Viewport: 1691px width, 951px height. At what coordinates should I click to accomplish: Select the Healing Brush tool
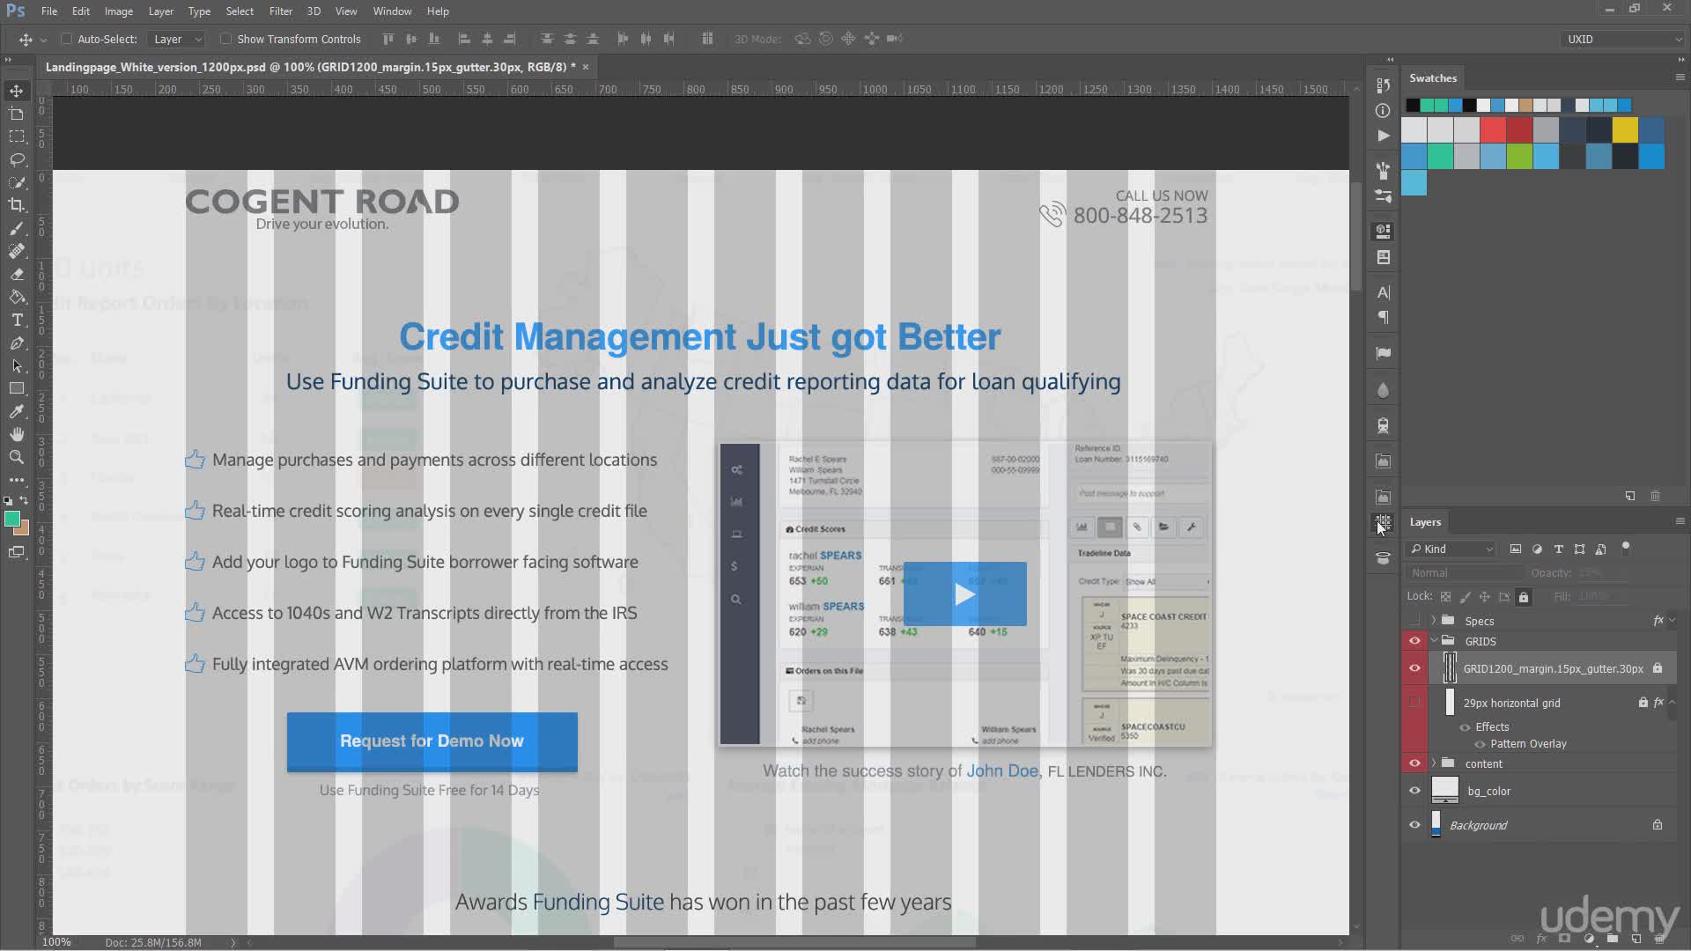(x=17, y=251)
